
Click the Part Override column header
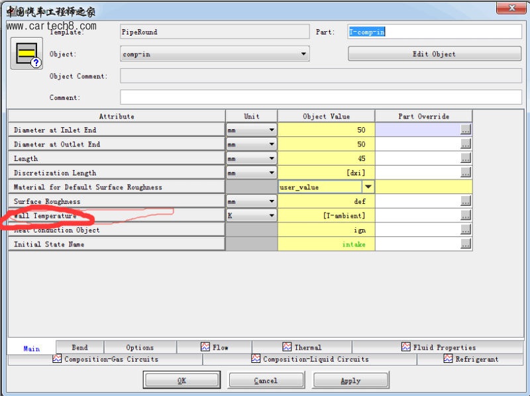pos(423,117)
